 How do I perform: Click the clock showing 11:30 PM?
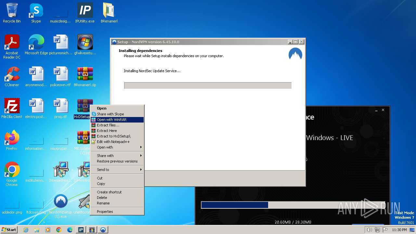[399, 230]
